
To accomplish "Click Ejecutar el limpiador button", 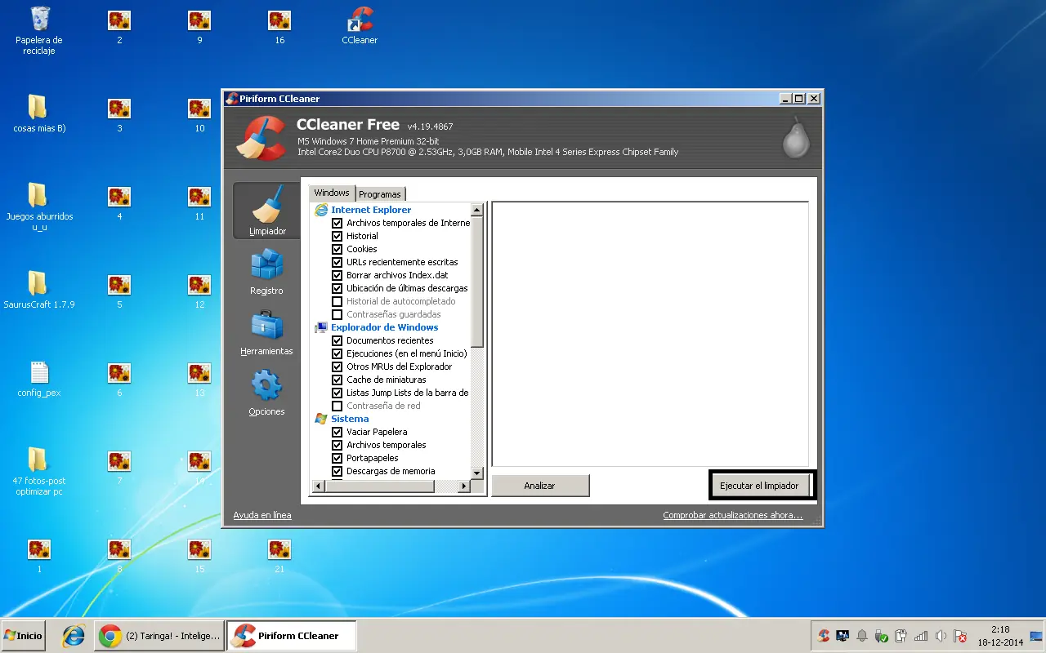I will (x=759, y=486).
